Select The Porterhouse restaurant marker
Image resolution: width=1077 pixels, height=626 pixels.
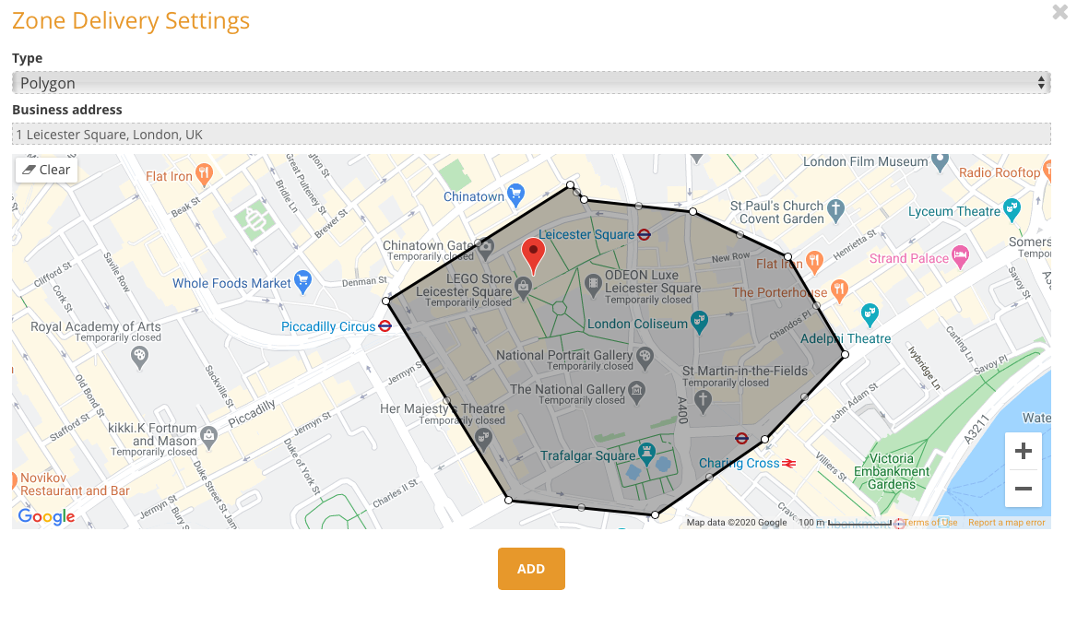[x=839, y=289]
